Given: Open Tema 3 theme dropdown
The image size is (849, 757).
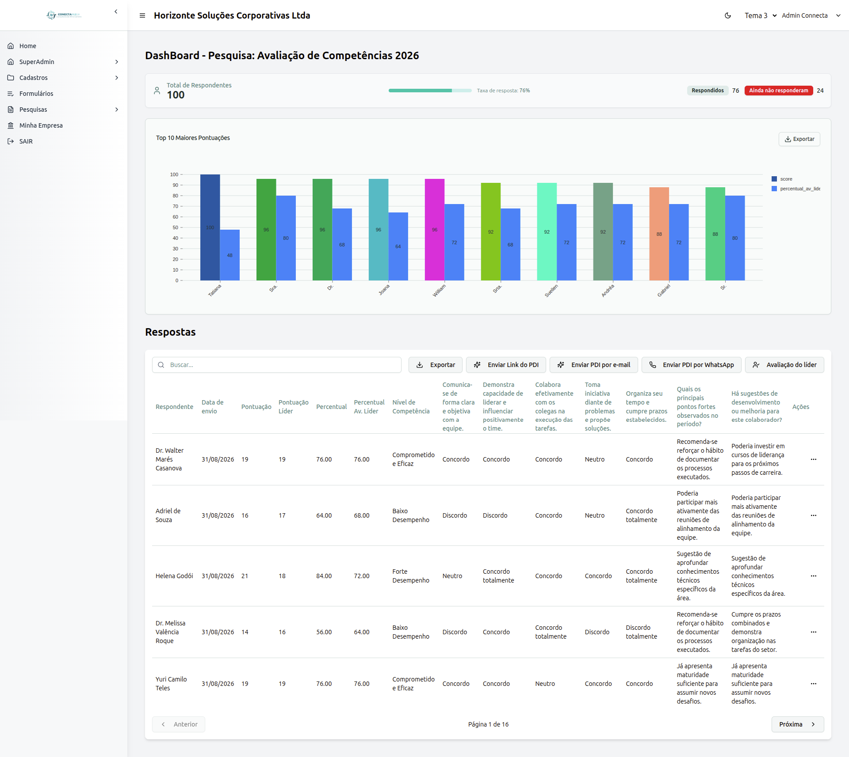Looking at the screenshot, I should click(761, 15).
